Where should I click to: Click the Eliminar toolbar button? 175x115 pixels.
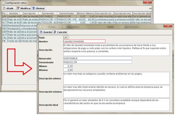click(38, 8)
